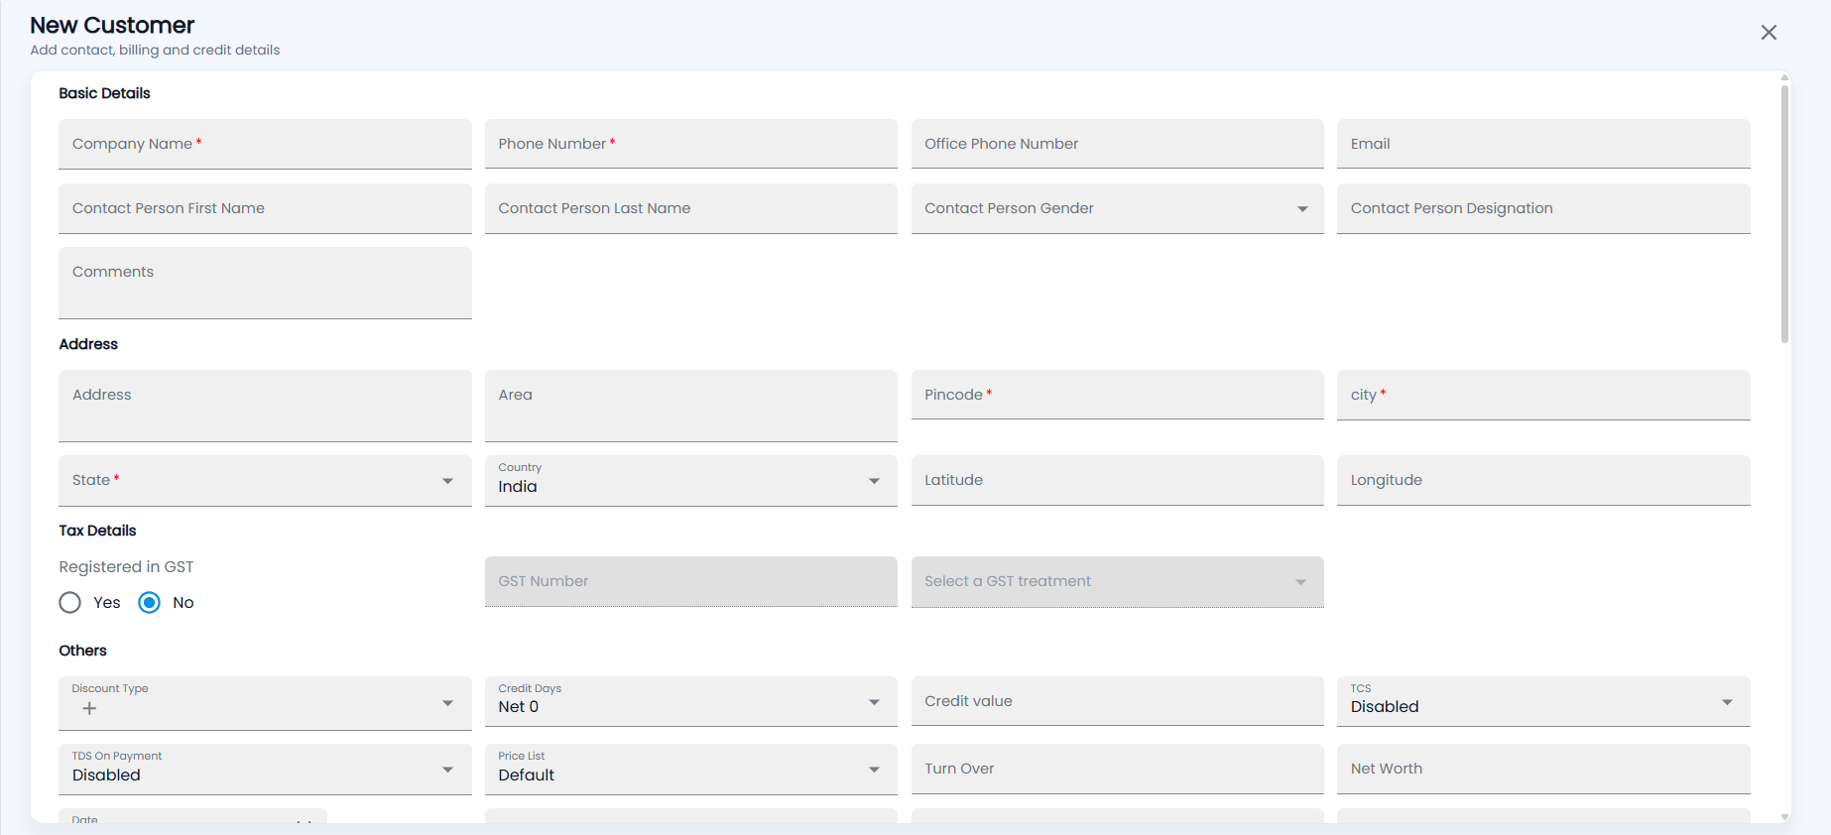Click the Pincode field
The width and height of the screenshot is (1831, 835).
coord(1117,395)
